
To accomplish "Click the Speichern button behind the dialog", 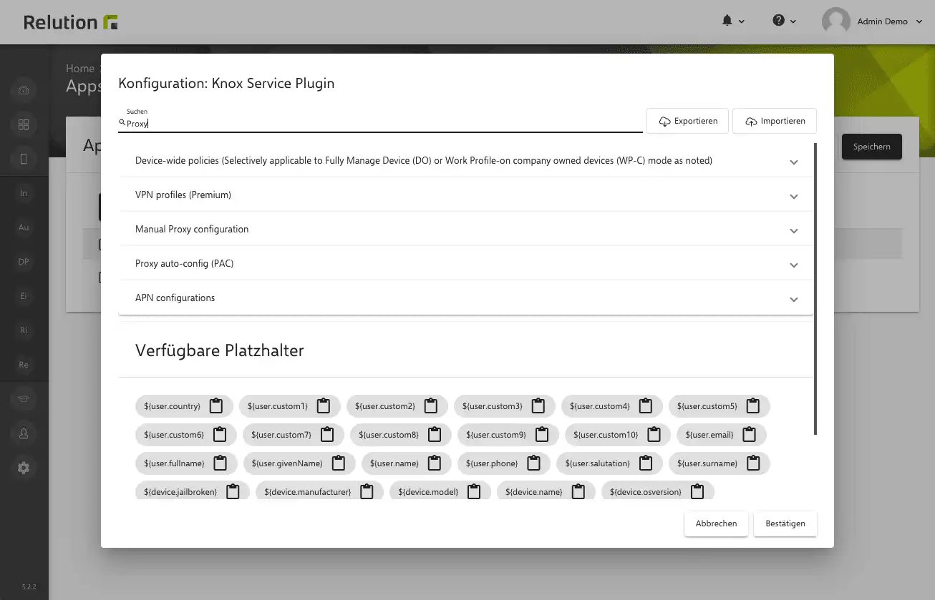I will (x=871, y=147).
